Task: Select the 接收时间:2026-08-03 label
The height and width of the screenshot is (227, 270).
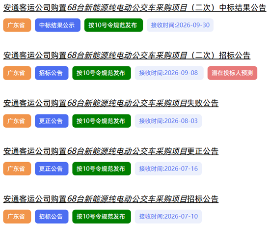Action: point(168,121)
